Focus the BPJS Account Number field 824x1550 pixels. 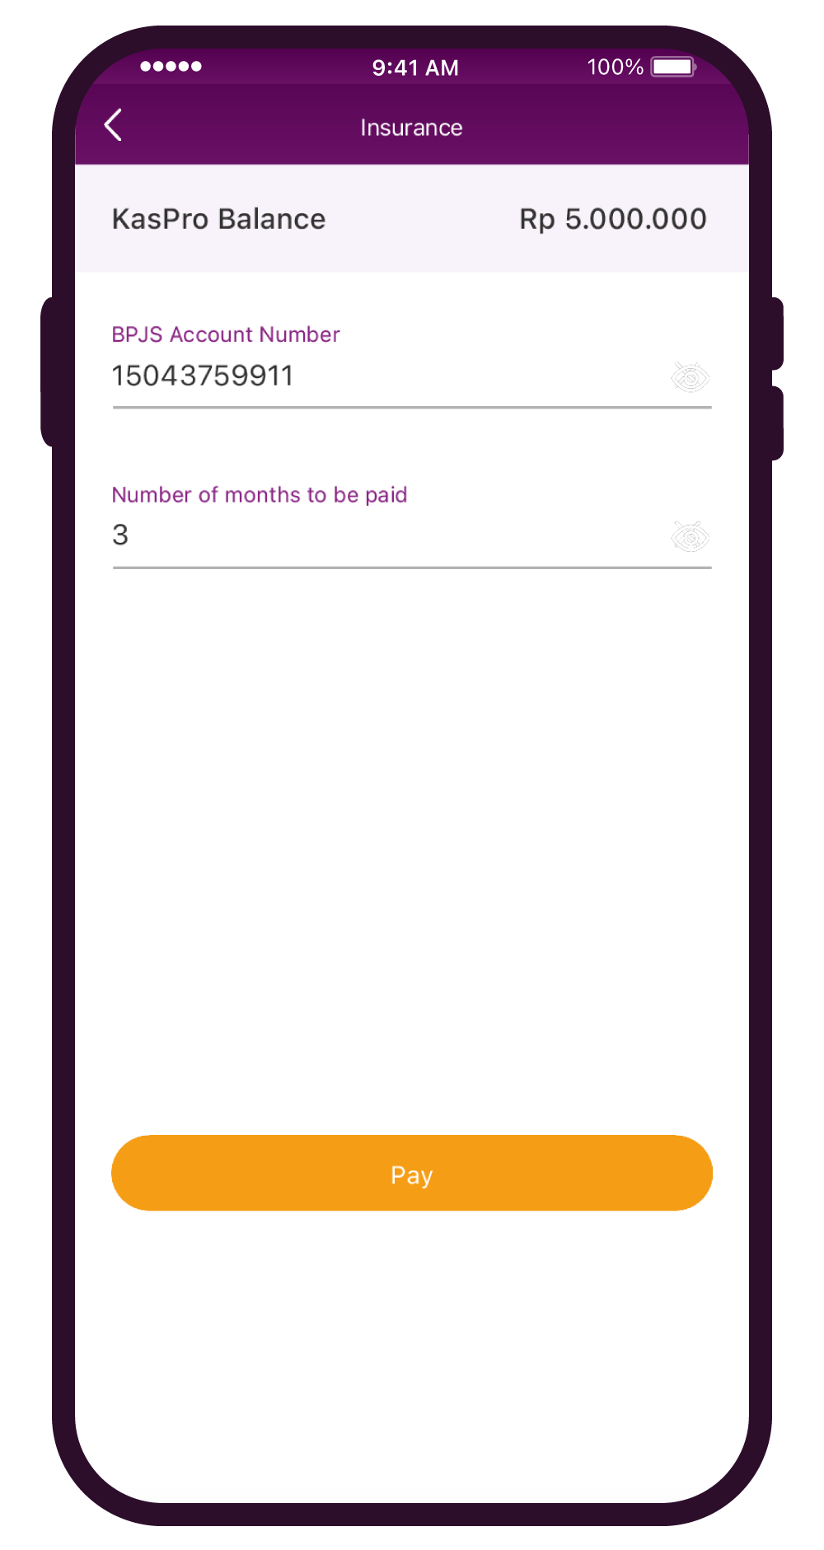point(412,377)
